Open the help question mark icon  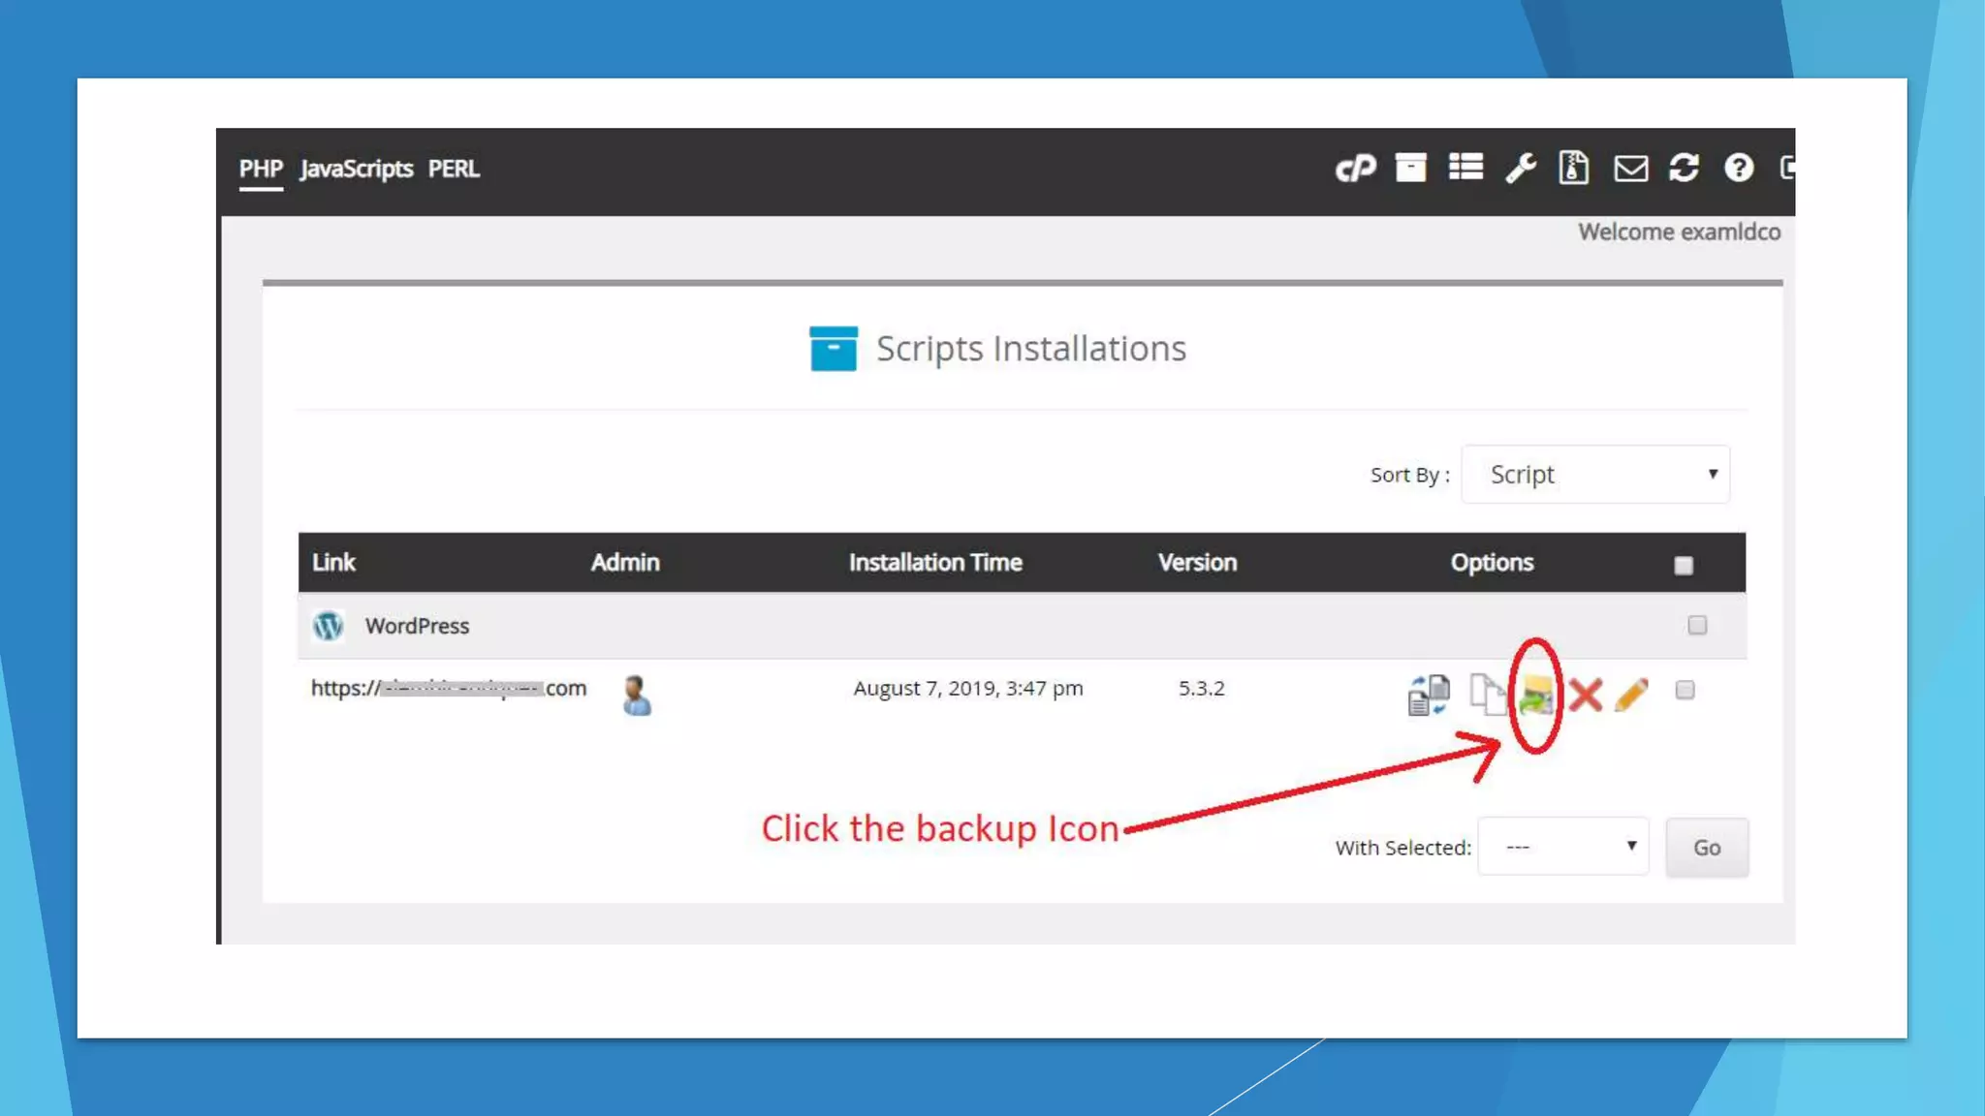[x=1739, y=168]
